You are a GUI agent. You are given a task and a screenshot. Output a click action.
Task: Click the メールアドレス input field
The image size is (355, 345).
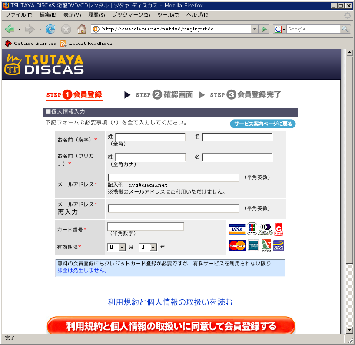coord(173,178)
